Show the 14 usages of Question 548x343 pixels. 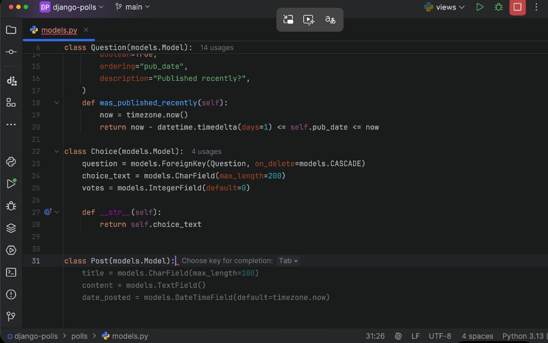point(217,47)
